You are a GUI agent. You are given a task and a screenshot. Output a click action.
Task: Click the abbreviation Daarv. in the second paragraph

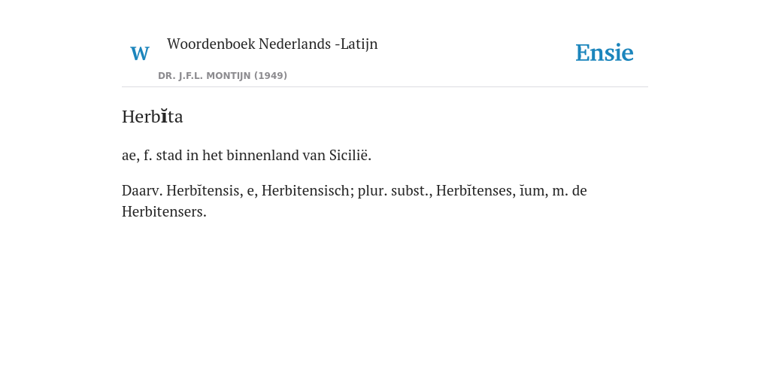(142, 190)
